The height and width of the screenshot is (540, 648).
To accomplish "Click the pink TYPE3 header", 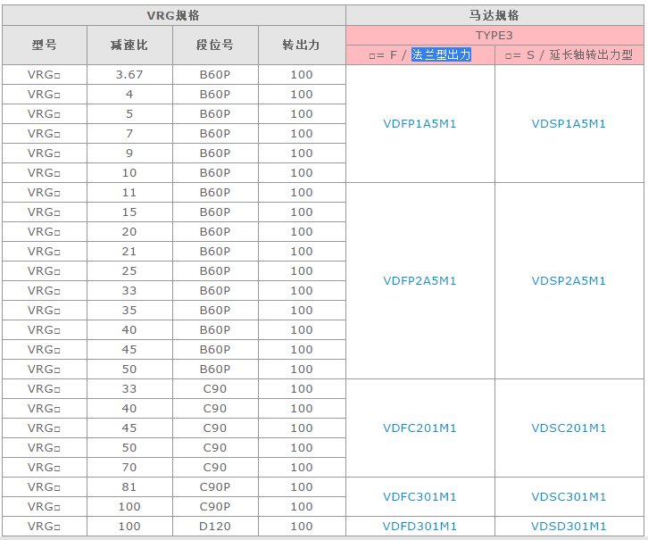I will [494, 35].
